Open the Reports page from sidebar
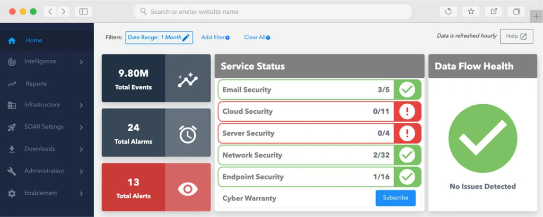The width and height of the screenshot is (543, 217). (x=36, y=84)
